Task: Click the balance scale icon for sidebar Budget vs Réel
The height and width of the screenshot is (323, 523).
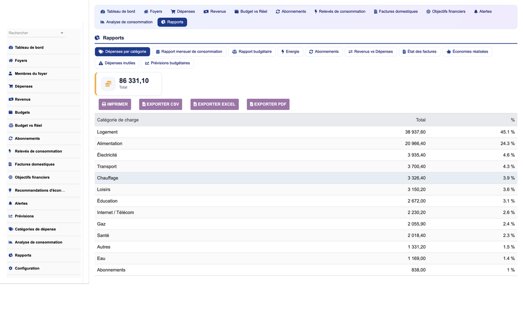Action: click(x=10, y=125)
